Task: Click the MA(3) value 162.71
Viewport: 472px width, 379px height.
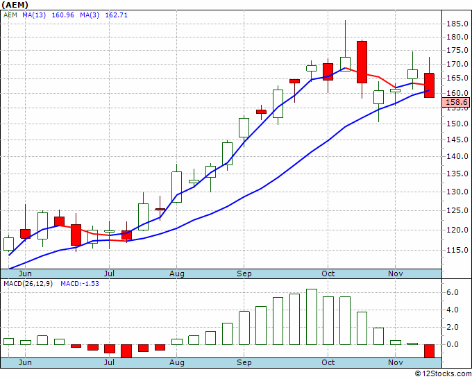Action: coord(116,15)
